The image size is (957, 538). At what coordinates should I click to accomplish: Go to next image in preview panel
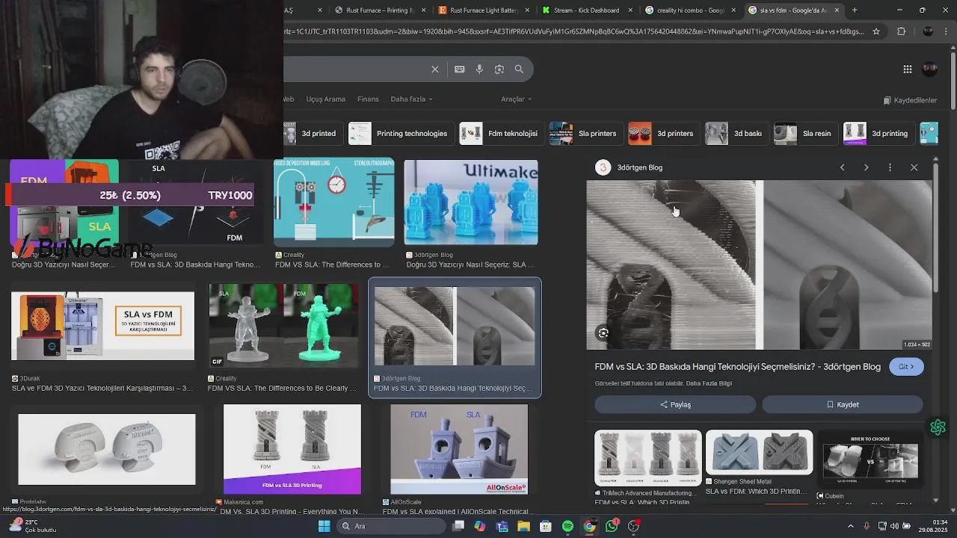[867, 167]
